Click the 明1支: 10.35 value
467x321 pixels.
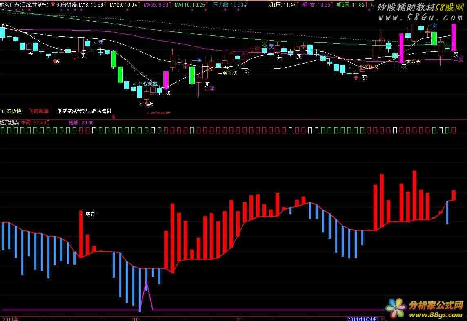point(316,5)
